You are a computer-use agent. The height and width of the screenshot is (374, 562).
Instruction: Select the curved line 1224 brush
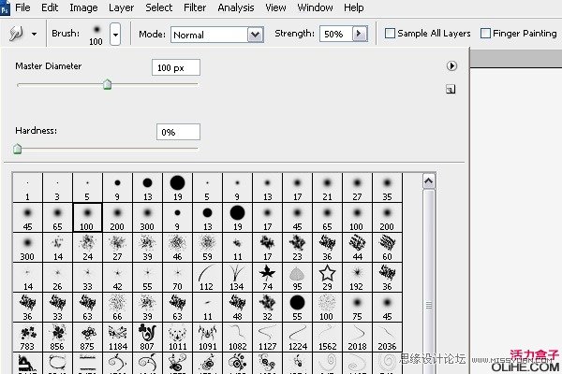[297, 338]
